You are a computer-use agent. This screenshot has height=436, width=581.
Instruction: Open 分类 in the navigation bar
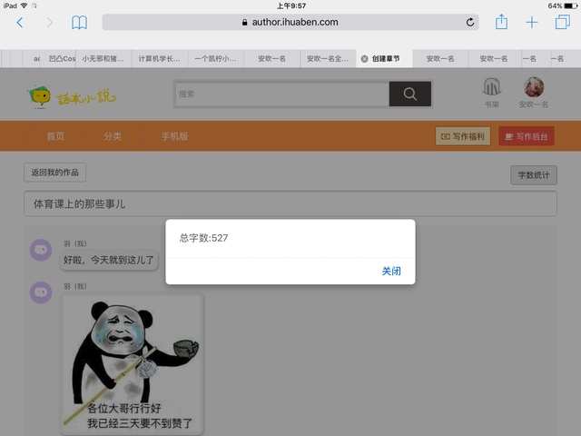click(113, 136)
